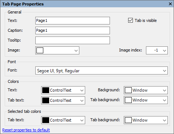174x134 pixels.
Task: Open Selected Tab background Window dropdown
Action: [x=165, y=120]
